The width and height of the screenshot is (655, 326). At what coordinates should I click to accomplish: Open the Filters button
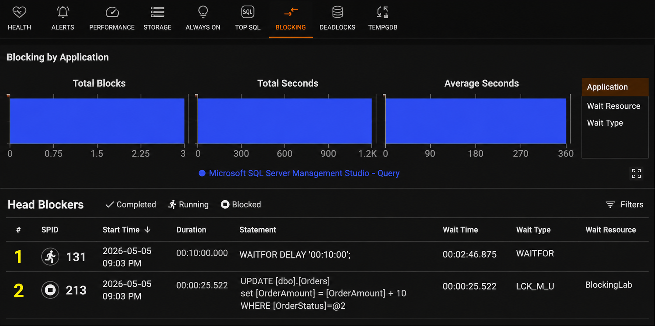[624, 204]
